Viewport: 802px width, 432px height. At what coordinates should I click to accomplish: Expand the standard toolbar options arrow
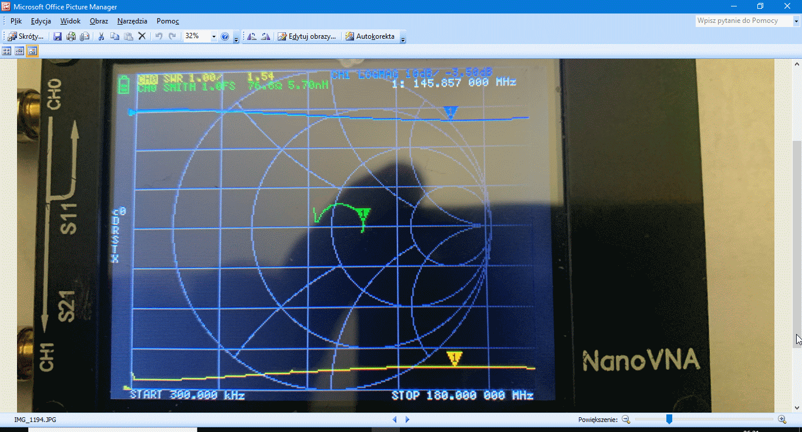(x=236, y=39)
